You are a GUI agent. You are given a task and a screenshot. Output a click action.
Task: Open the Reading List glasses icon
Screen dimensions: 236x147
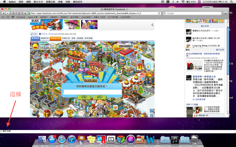pos(3,17)
